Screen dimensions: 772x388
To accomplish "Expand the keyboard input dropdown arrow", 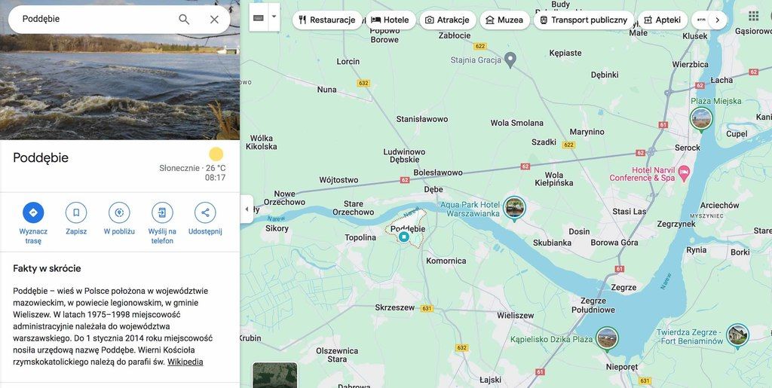I will click(274, 17).
